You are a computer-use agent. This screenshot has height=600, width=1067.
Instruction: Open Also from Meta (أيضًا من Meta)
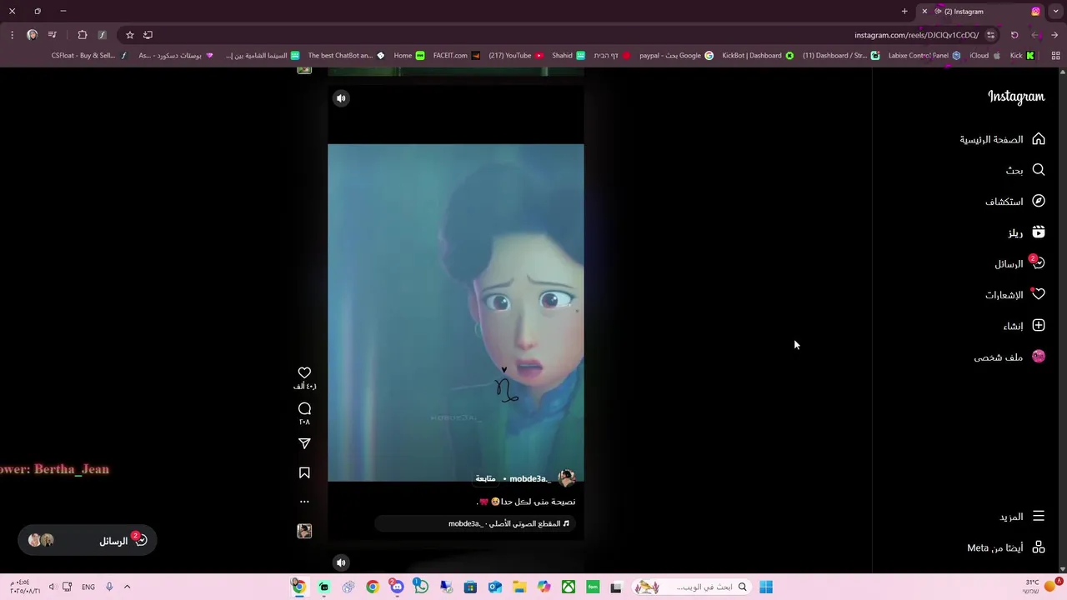click(x=1006, y=547)
